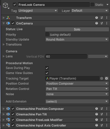Open Transform help reference icon
110x129 pixels.
(x=97, y=18)
